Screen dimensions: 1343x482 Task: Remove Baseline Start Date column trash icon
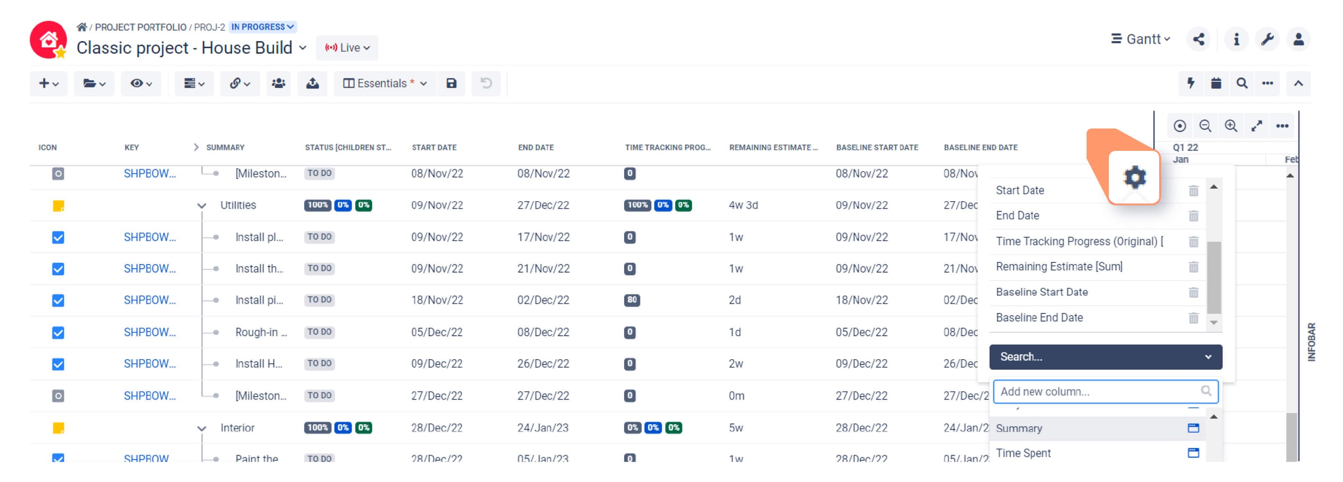pos(1193,293)
